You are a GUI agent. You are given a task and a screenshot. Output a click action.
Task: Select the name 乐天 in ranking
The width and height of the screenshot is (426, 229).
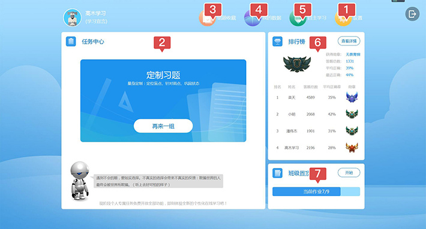292,97
